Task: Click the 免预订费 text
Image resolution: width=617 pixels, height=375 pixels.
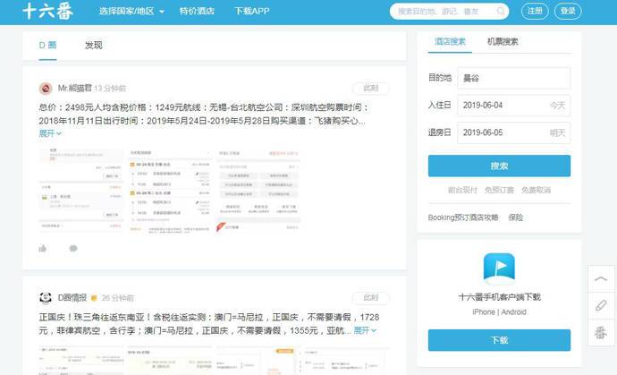Action: (499, 191)
